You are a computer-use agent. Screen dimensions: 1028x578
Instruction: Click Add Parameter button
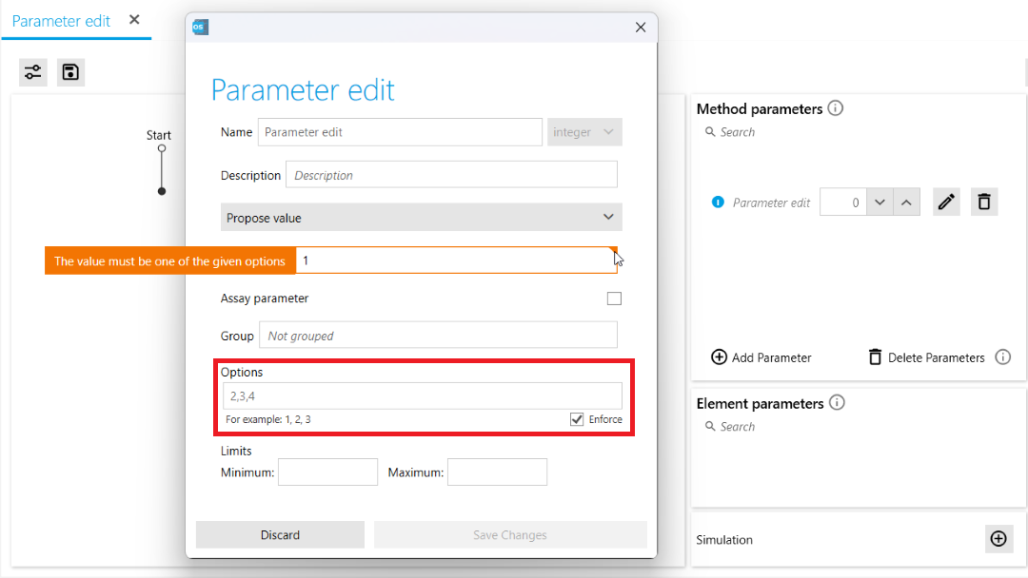(x=761, y=357)
